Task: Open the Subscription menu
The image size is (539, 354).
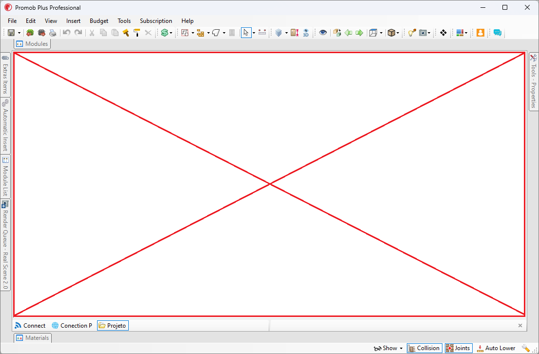Action: [x=156, y=21]
